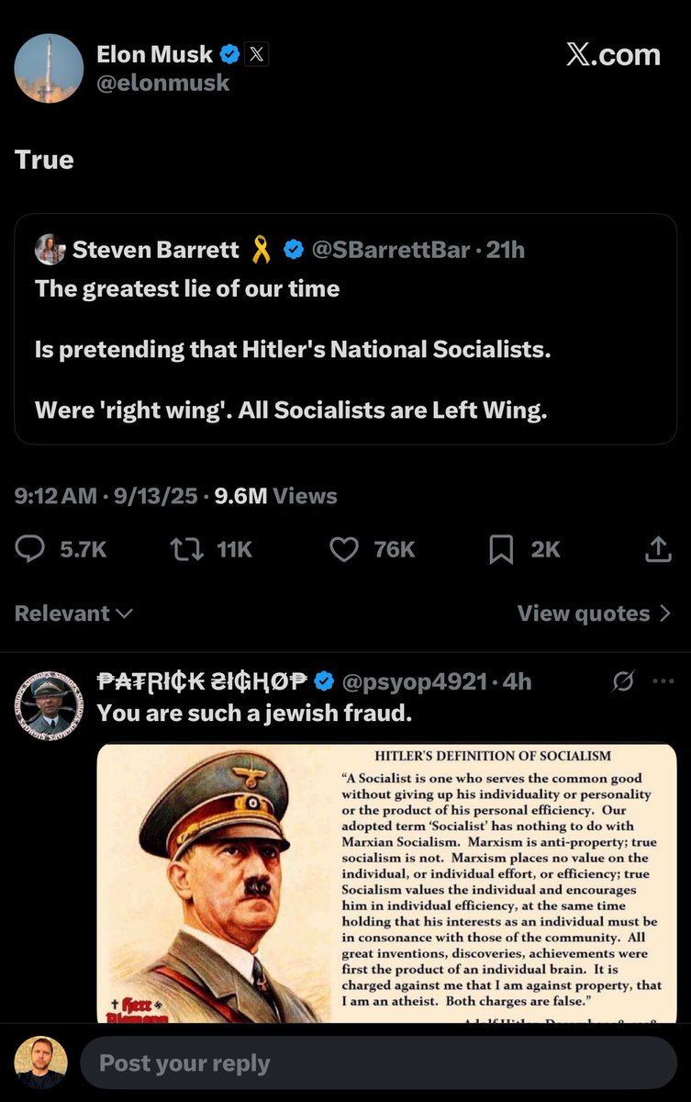The height and width of the screenshot is (1102, 691).
Task: Tap the Grok slashed-circle icon on reply
Action: (623, 681)
